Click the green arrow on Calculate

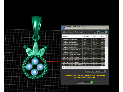click(x=91, y=82)
